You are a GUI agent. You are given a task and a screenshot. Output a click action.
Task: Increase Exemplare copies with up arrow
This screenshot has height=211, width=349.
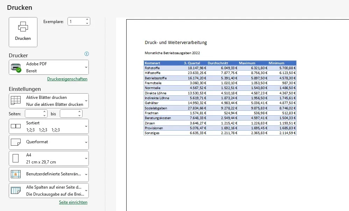tap(87, 20)
